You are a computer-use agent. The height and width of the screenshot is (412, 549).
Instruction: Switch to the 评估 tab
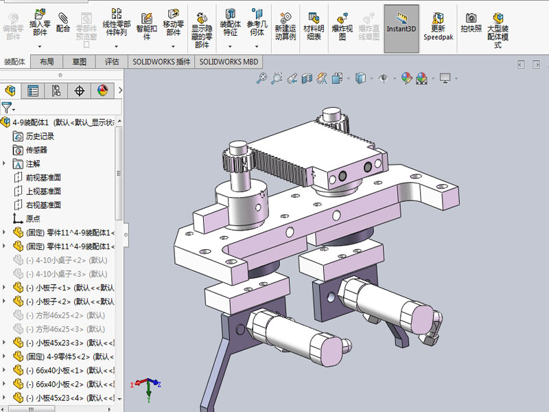tap(112, 61)
